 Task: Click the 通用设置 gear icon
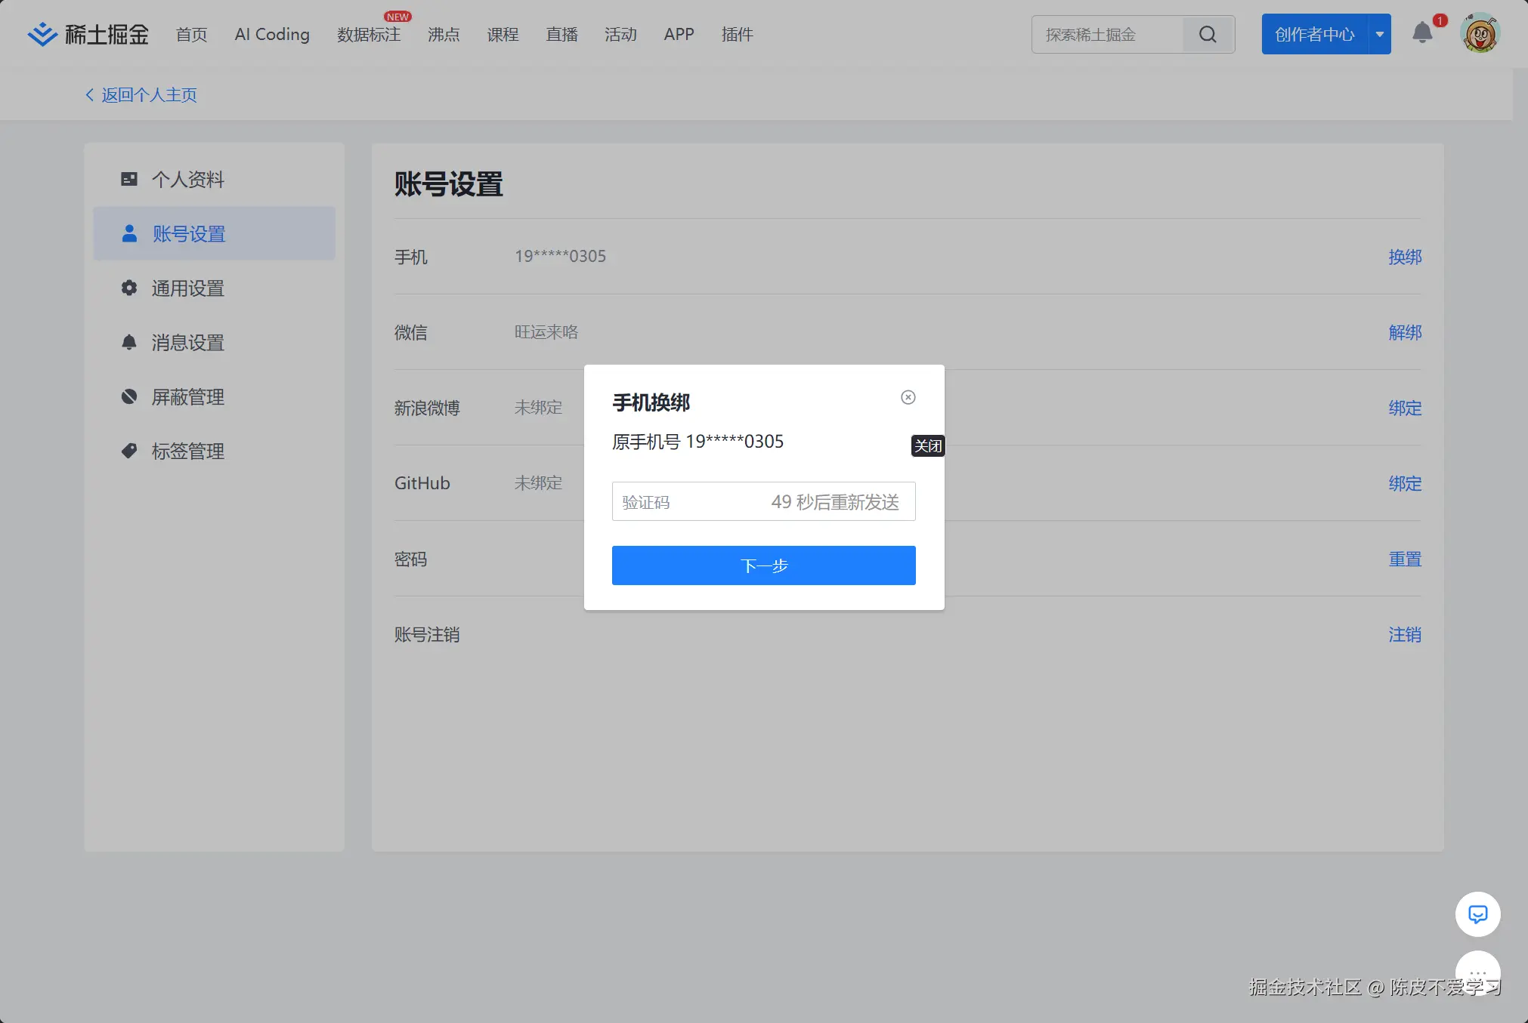[x=128, y=288]
